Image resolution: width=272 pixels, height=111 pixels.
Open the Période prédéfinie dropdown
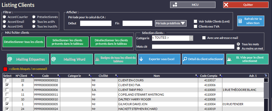tap(171, 23)
